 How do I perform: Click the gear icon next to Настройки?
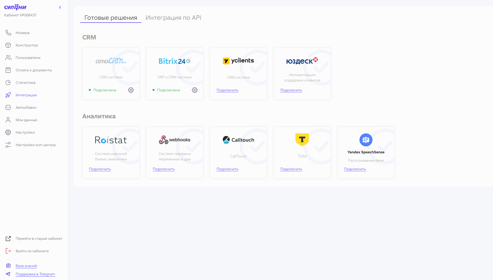click(x=8, y=132)
